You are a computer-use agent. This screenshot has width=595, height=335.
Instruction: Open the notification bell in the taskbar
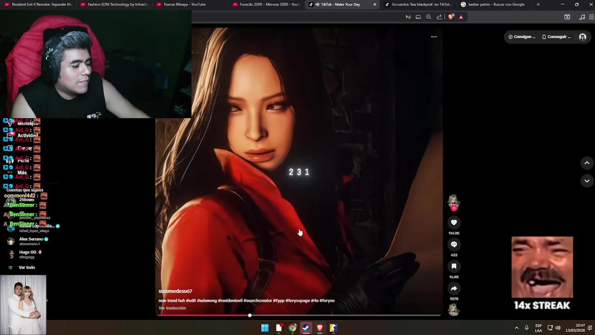[590, 328]
